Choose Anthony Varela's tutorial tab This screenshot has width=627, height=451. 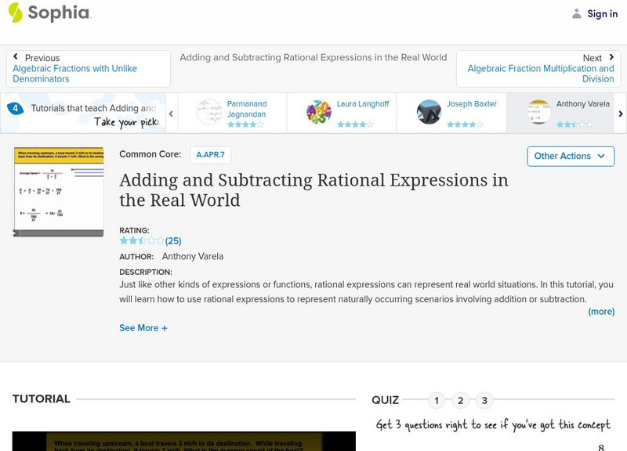(560, 112)
